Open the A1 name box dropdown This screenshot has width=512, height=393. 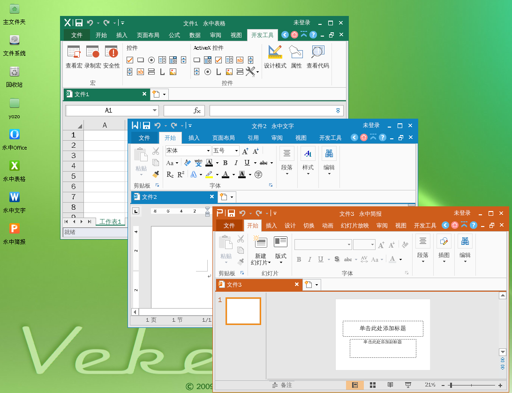click(154, 111)
